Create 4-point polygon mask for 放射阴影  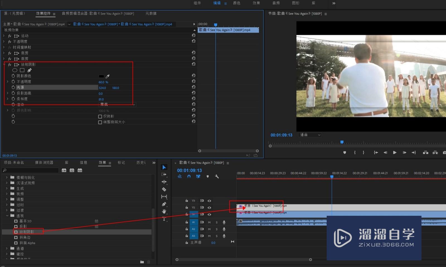point(22,70)
